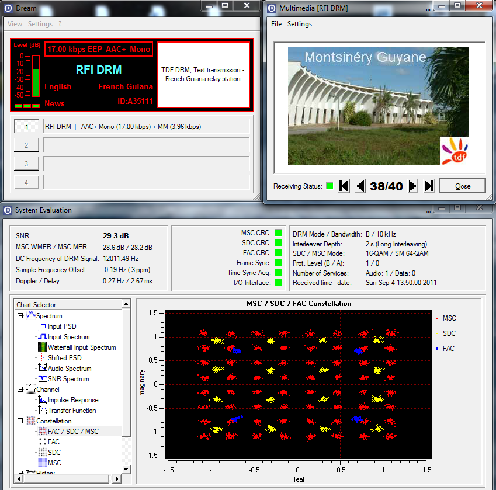The image size is (496, 490).
Task: Open the File menu in Multimedia window
Action: coord(276,24)
